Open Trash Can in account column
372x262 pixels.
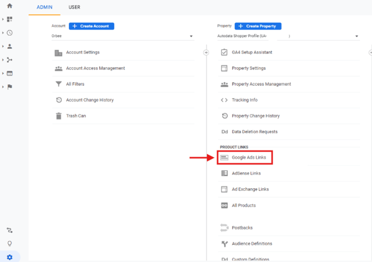pyautogui.click(x=76, y=116)
